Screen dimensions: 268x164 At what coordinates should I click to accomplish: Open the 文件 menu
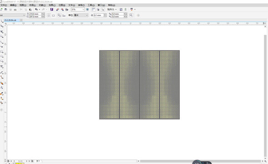click(x=4, y=5)
